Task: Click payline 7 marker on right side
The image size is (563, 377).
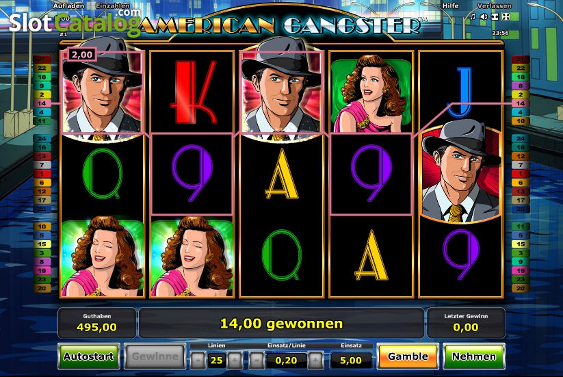Action: [x=521, y=165]
